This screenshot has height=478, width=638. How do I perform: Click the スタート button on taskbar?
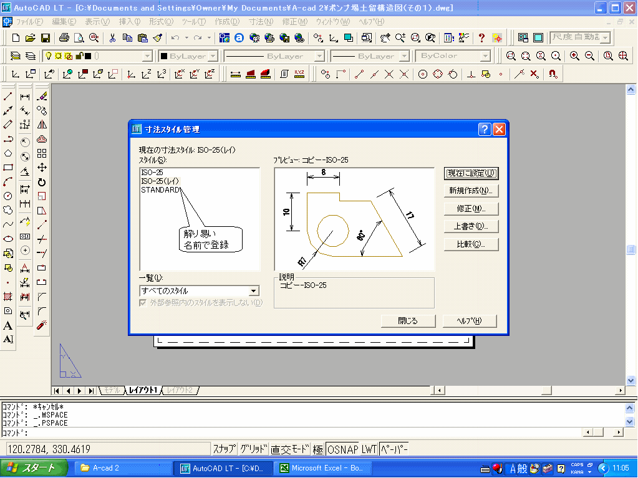click(x=34, y=468)
